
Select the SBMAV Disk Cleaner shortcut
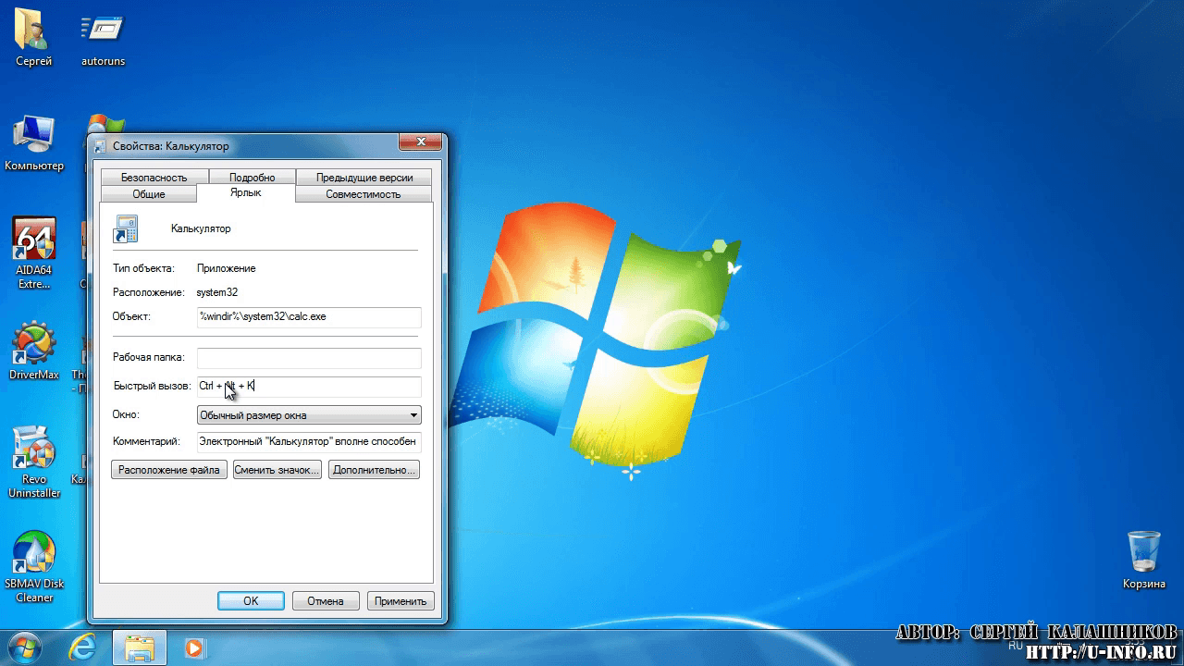pos(34,567)
